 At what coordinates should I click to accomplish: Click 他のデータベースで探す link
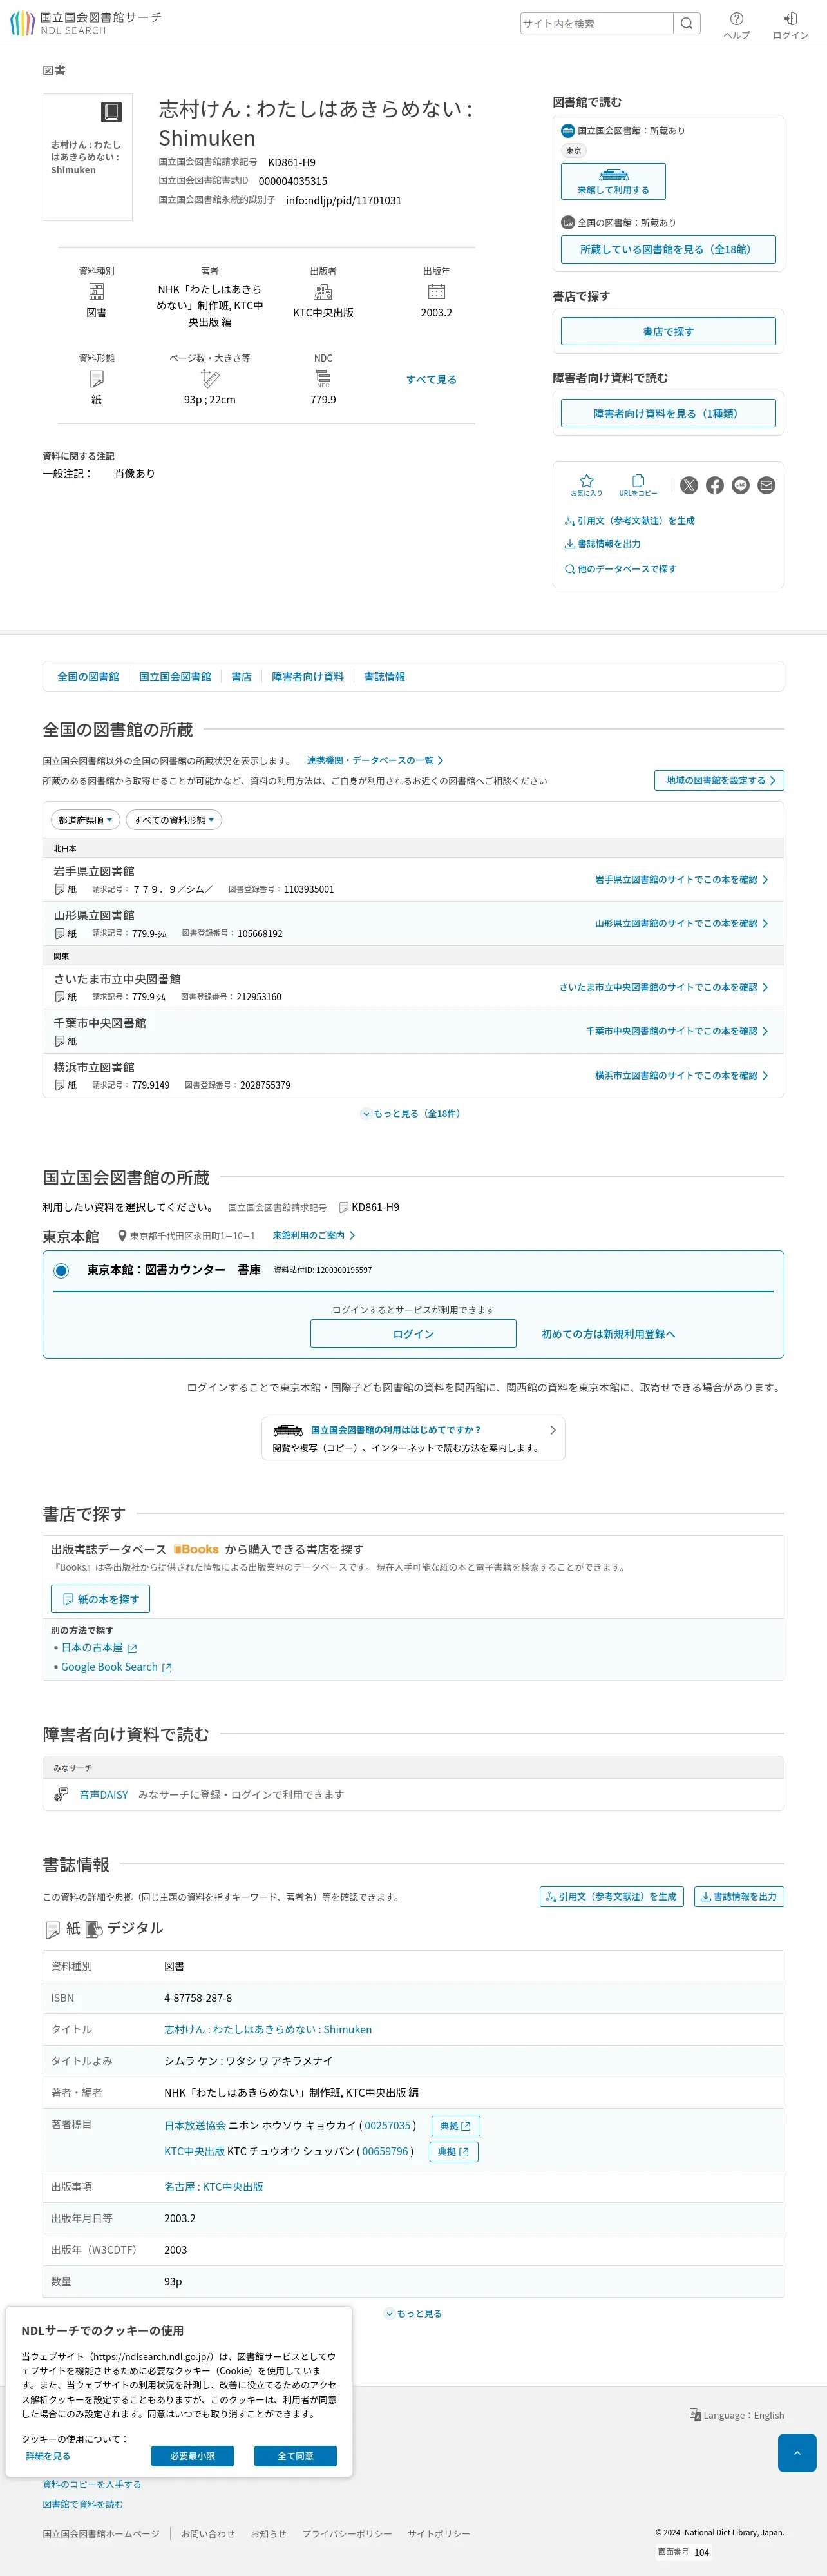[620, 569]
